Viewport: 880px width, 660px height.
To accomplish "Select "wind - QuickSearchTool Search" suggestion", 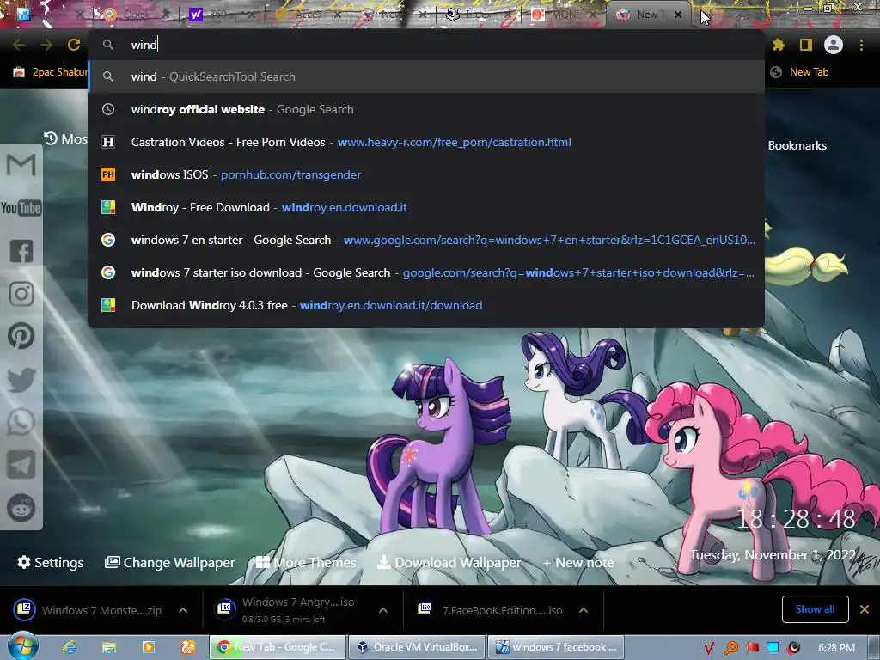I will point(426,76).
